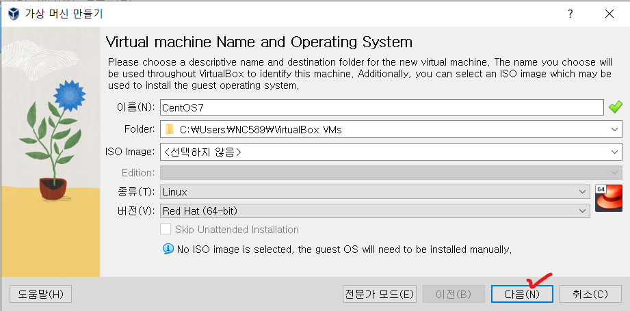
Task: Click the Red Hat 64-bit OS icon
Action: (x=608, y=198)
